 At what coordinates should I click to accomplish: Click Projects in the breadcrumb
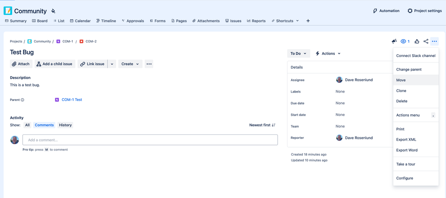pyautogui.click(x=16, y=41)
